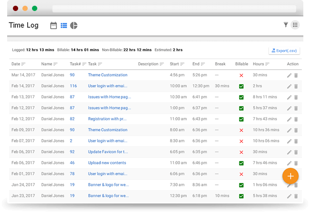Screen dimensions: 310x213
Task: Export the time log as CSV
Action: click(x=284, y=51)
